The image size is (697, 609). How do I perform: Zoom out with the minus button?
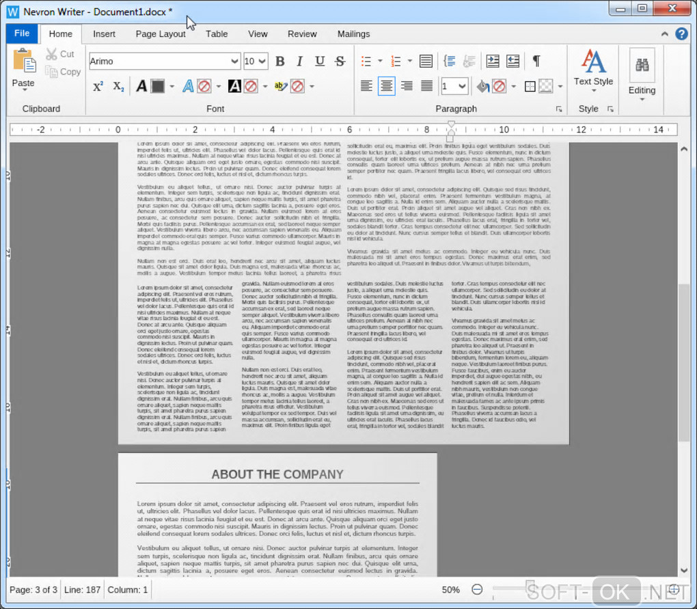(x=477, y=589)
